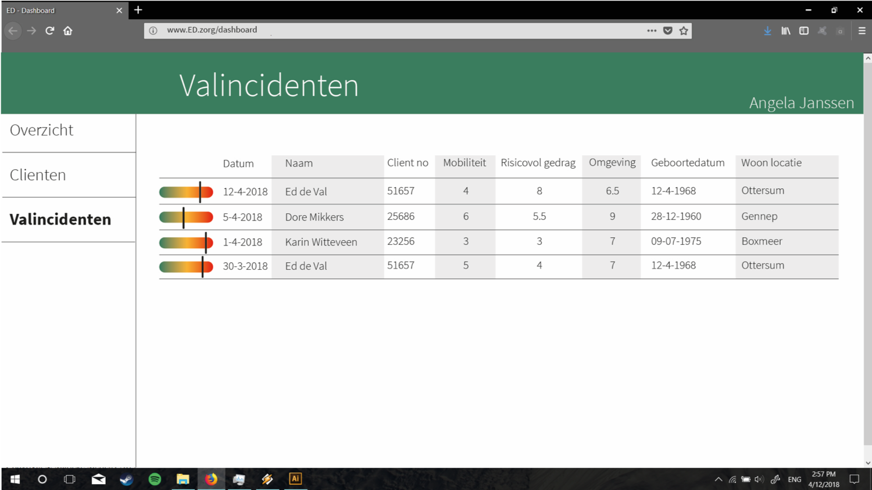Screen dimensions: 872x490
Task: Open page actions three-dots menu
Action: [x=652, y=31]
